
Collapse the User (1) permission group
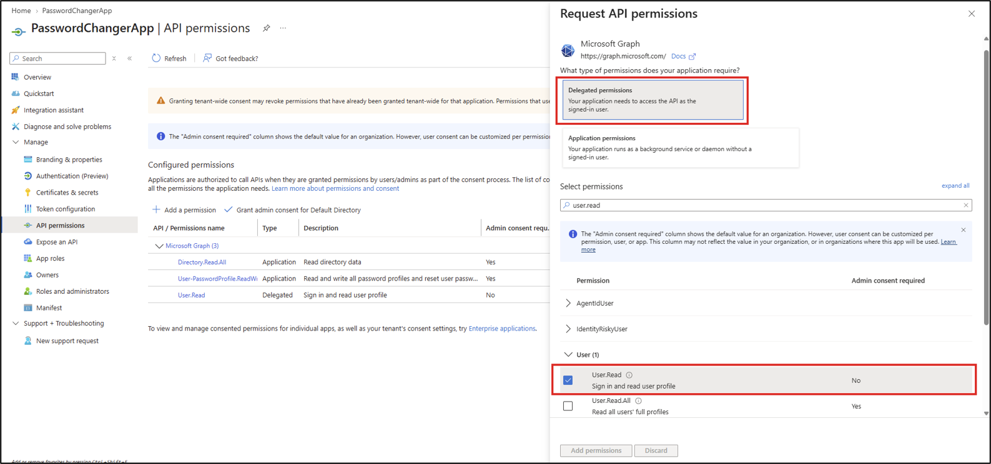(x=568, y=355)
